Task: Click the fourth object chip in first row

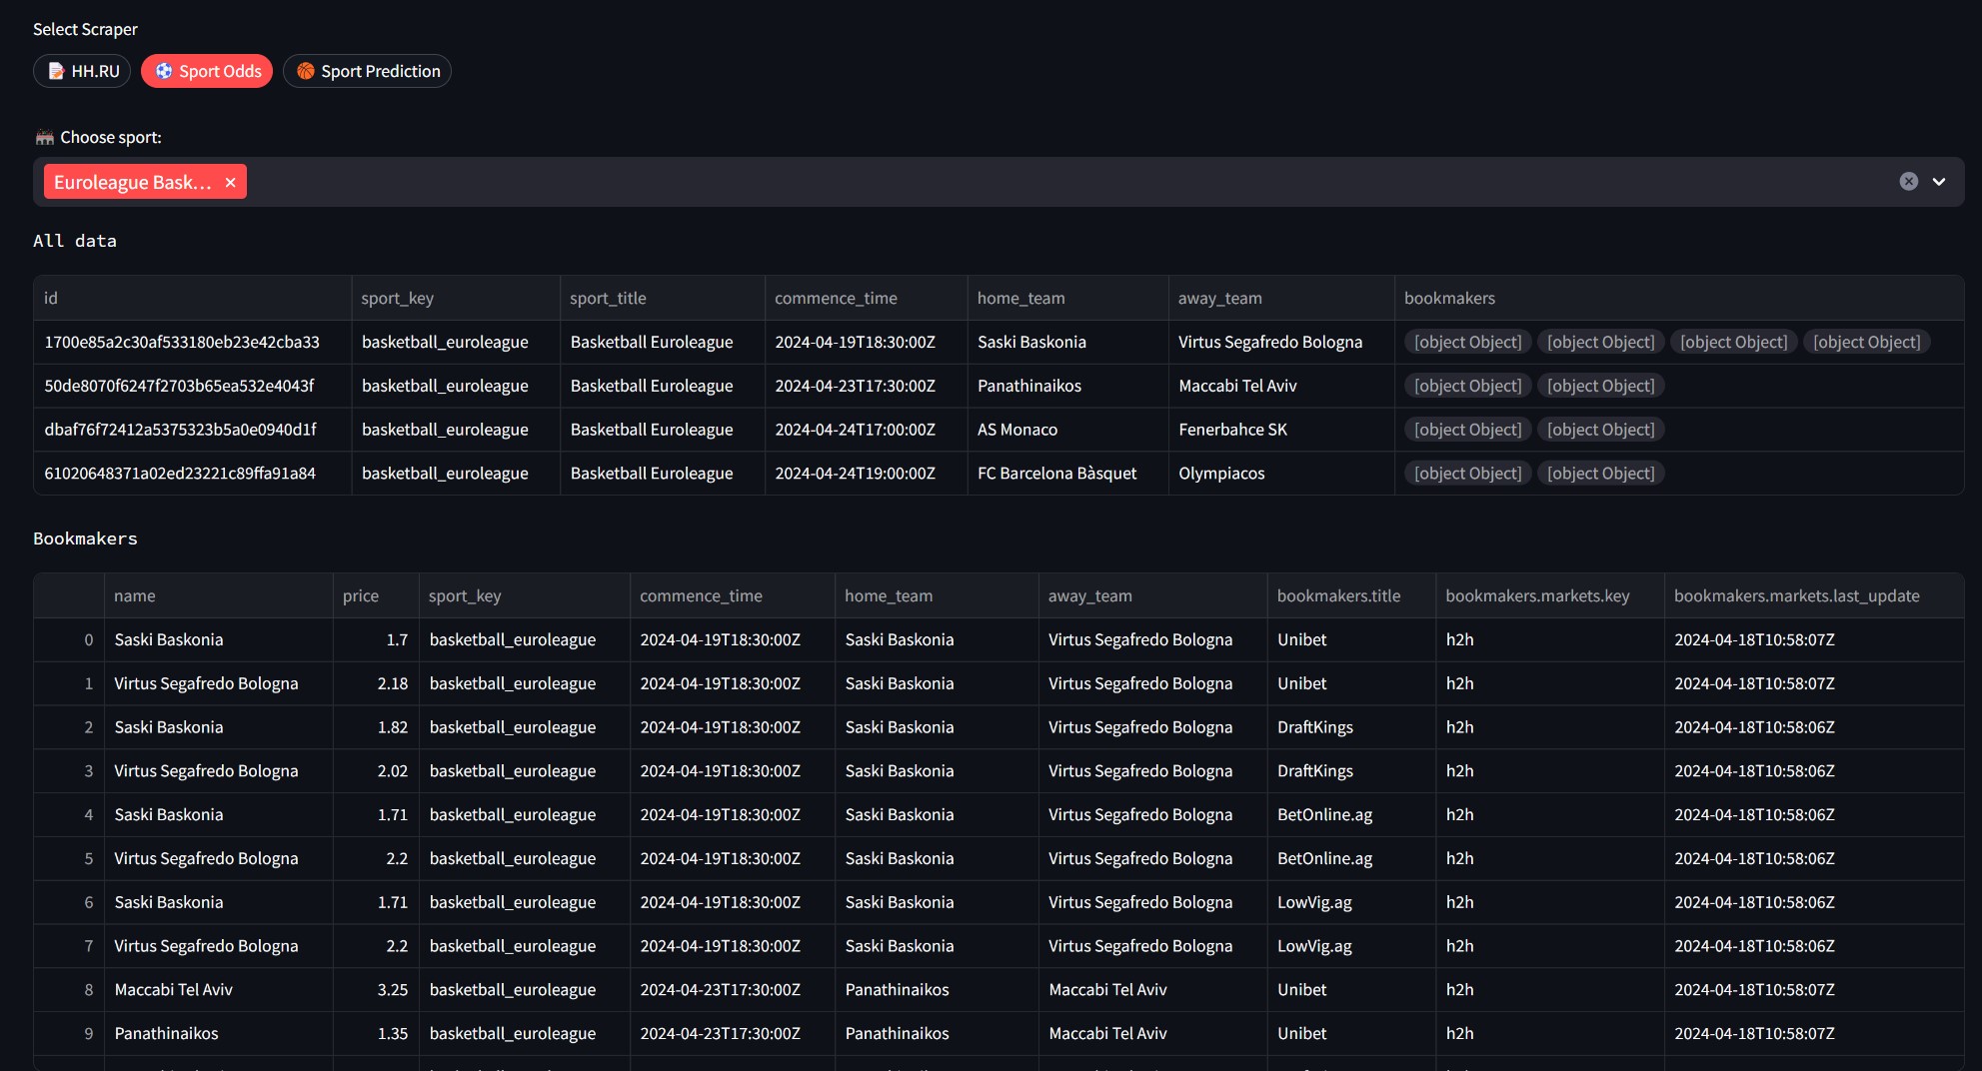Action: click(x=1866, y=342)
